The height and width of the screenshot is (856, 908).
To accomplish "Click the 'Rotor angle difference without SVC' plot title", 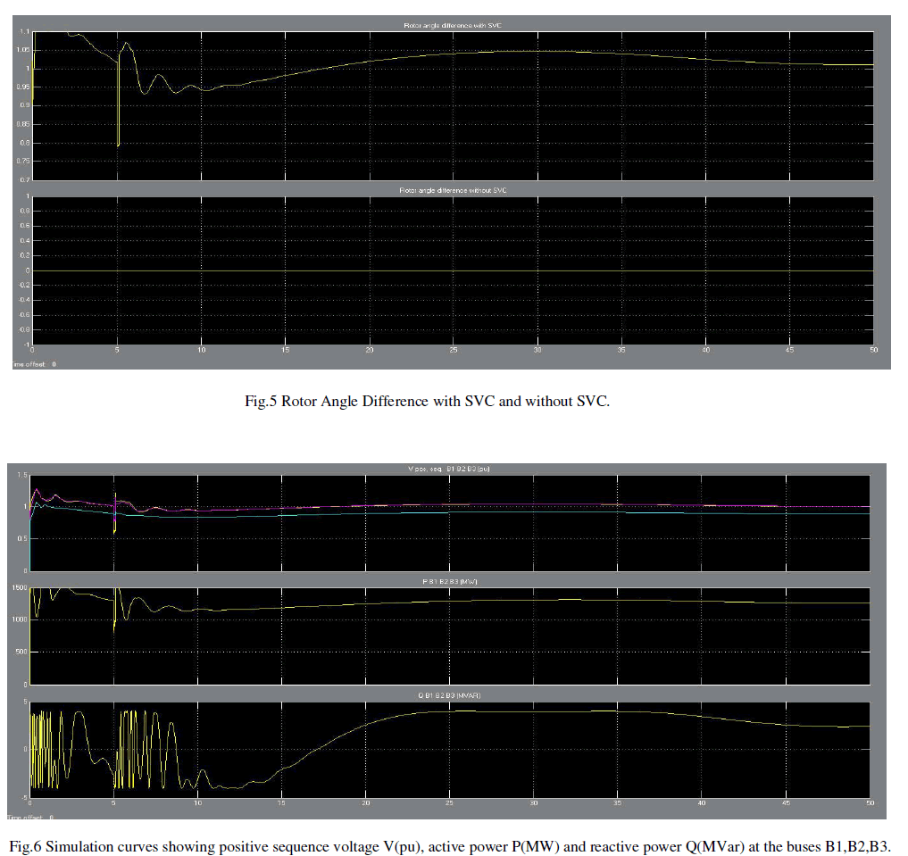I will 453,190.
